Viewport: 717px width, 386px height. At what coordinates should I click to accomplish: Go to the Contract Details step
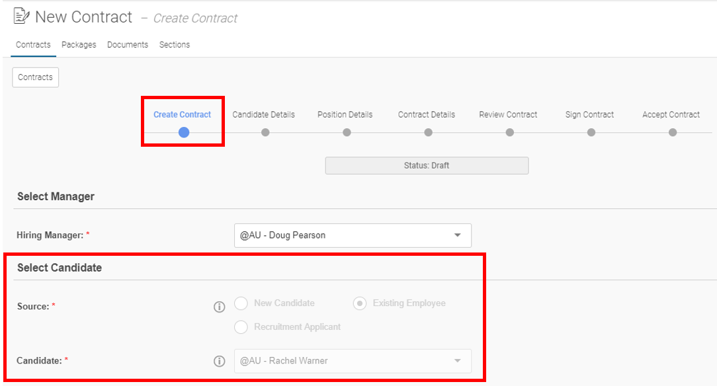pyautogui.click(x=428, y=132)
